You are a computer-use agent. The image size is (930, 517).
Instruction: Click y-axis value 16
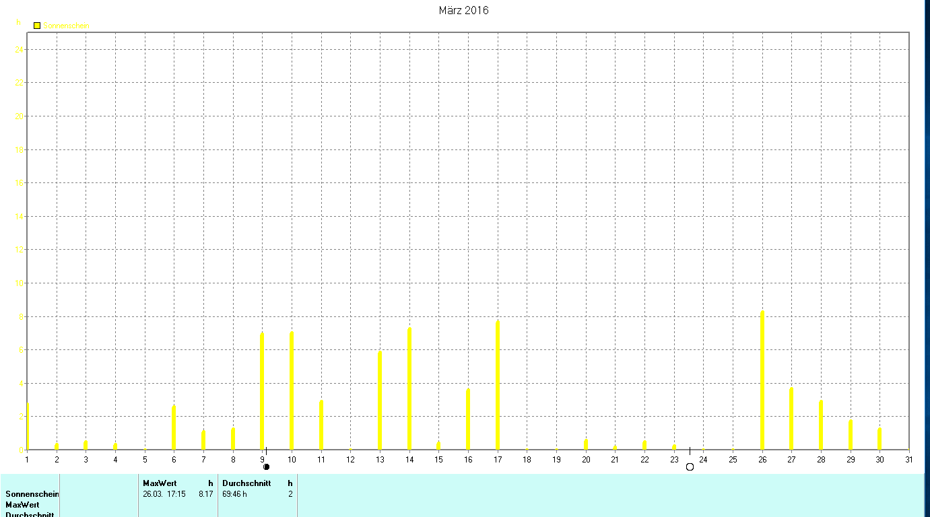[20, 183]
